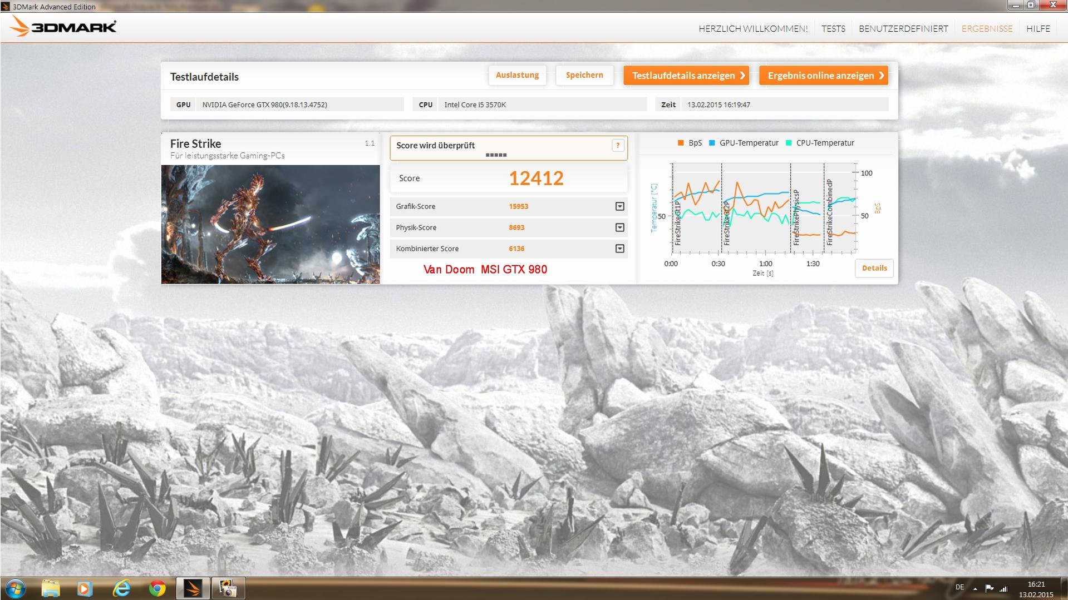The height and width of the screenshot is (600, 1068).
Task: Click Grafik-Score value 15953
Action: tap(518, 206)
